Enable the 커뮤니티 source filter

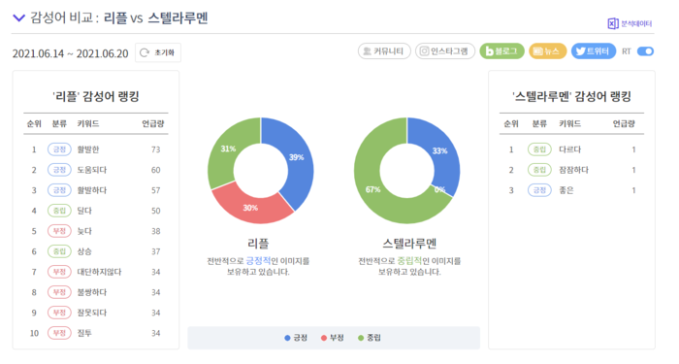384,51
